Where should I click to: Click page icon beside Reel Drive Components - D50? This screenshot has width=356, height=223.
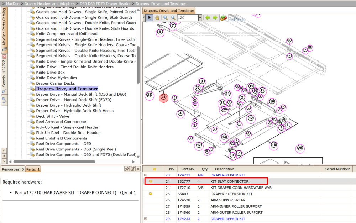point(32,144)
